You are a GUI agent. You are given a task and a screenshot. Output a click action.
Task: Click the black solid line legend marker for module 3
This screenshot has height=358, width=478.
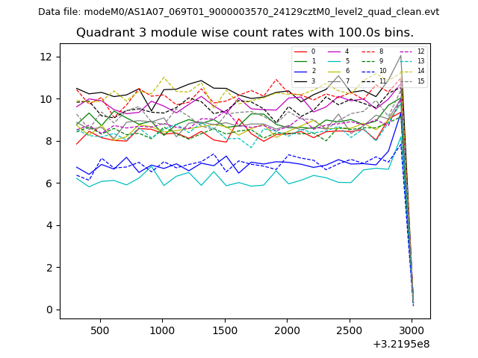pos(300,81)
